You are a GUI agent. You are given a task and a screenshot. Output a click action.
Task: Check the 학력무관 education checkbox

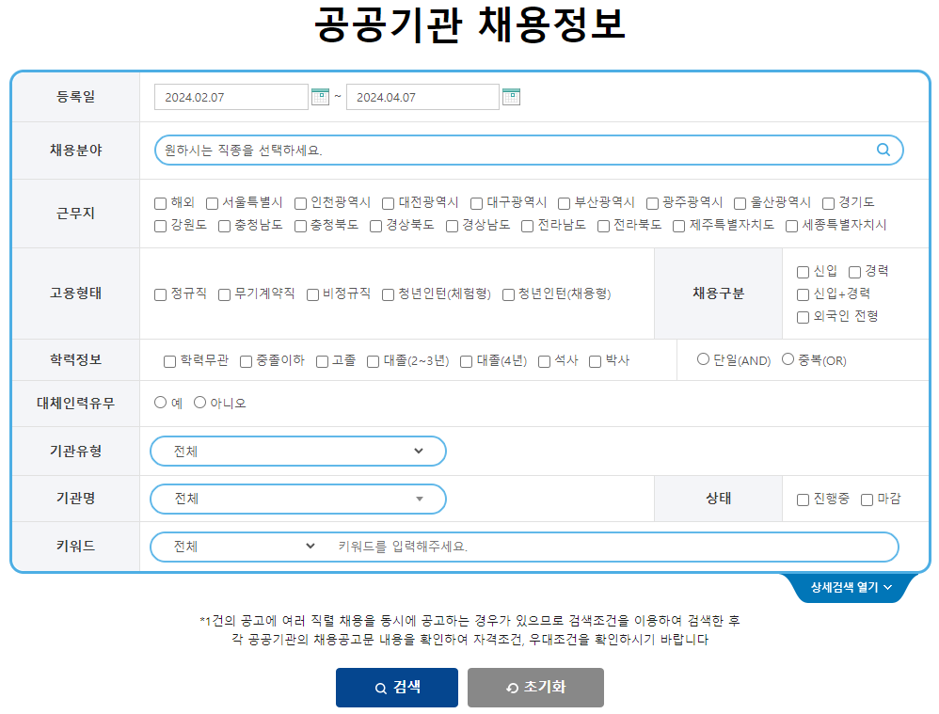click(x=168, y=360)
